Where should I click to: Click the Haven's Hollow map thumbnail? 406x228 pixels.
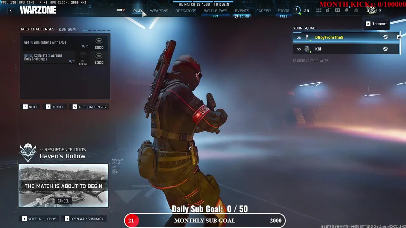coord(63,186)
